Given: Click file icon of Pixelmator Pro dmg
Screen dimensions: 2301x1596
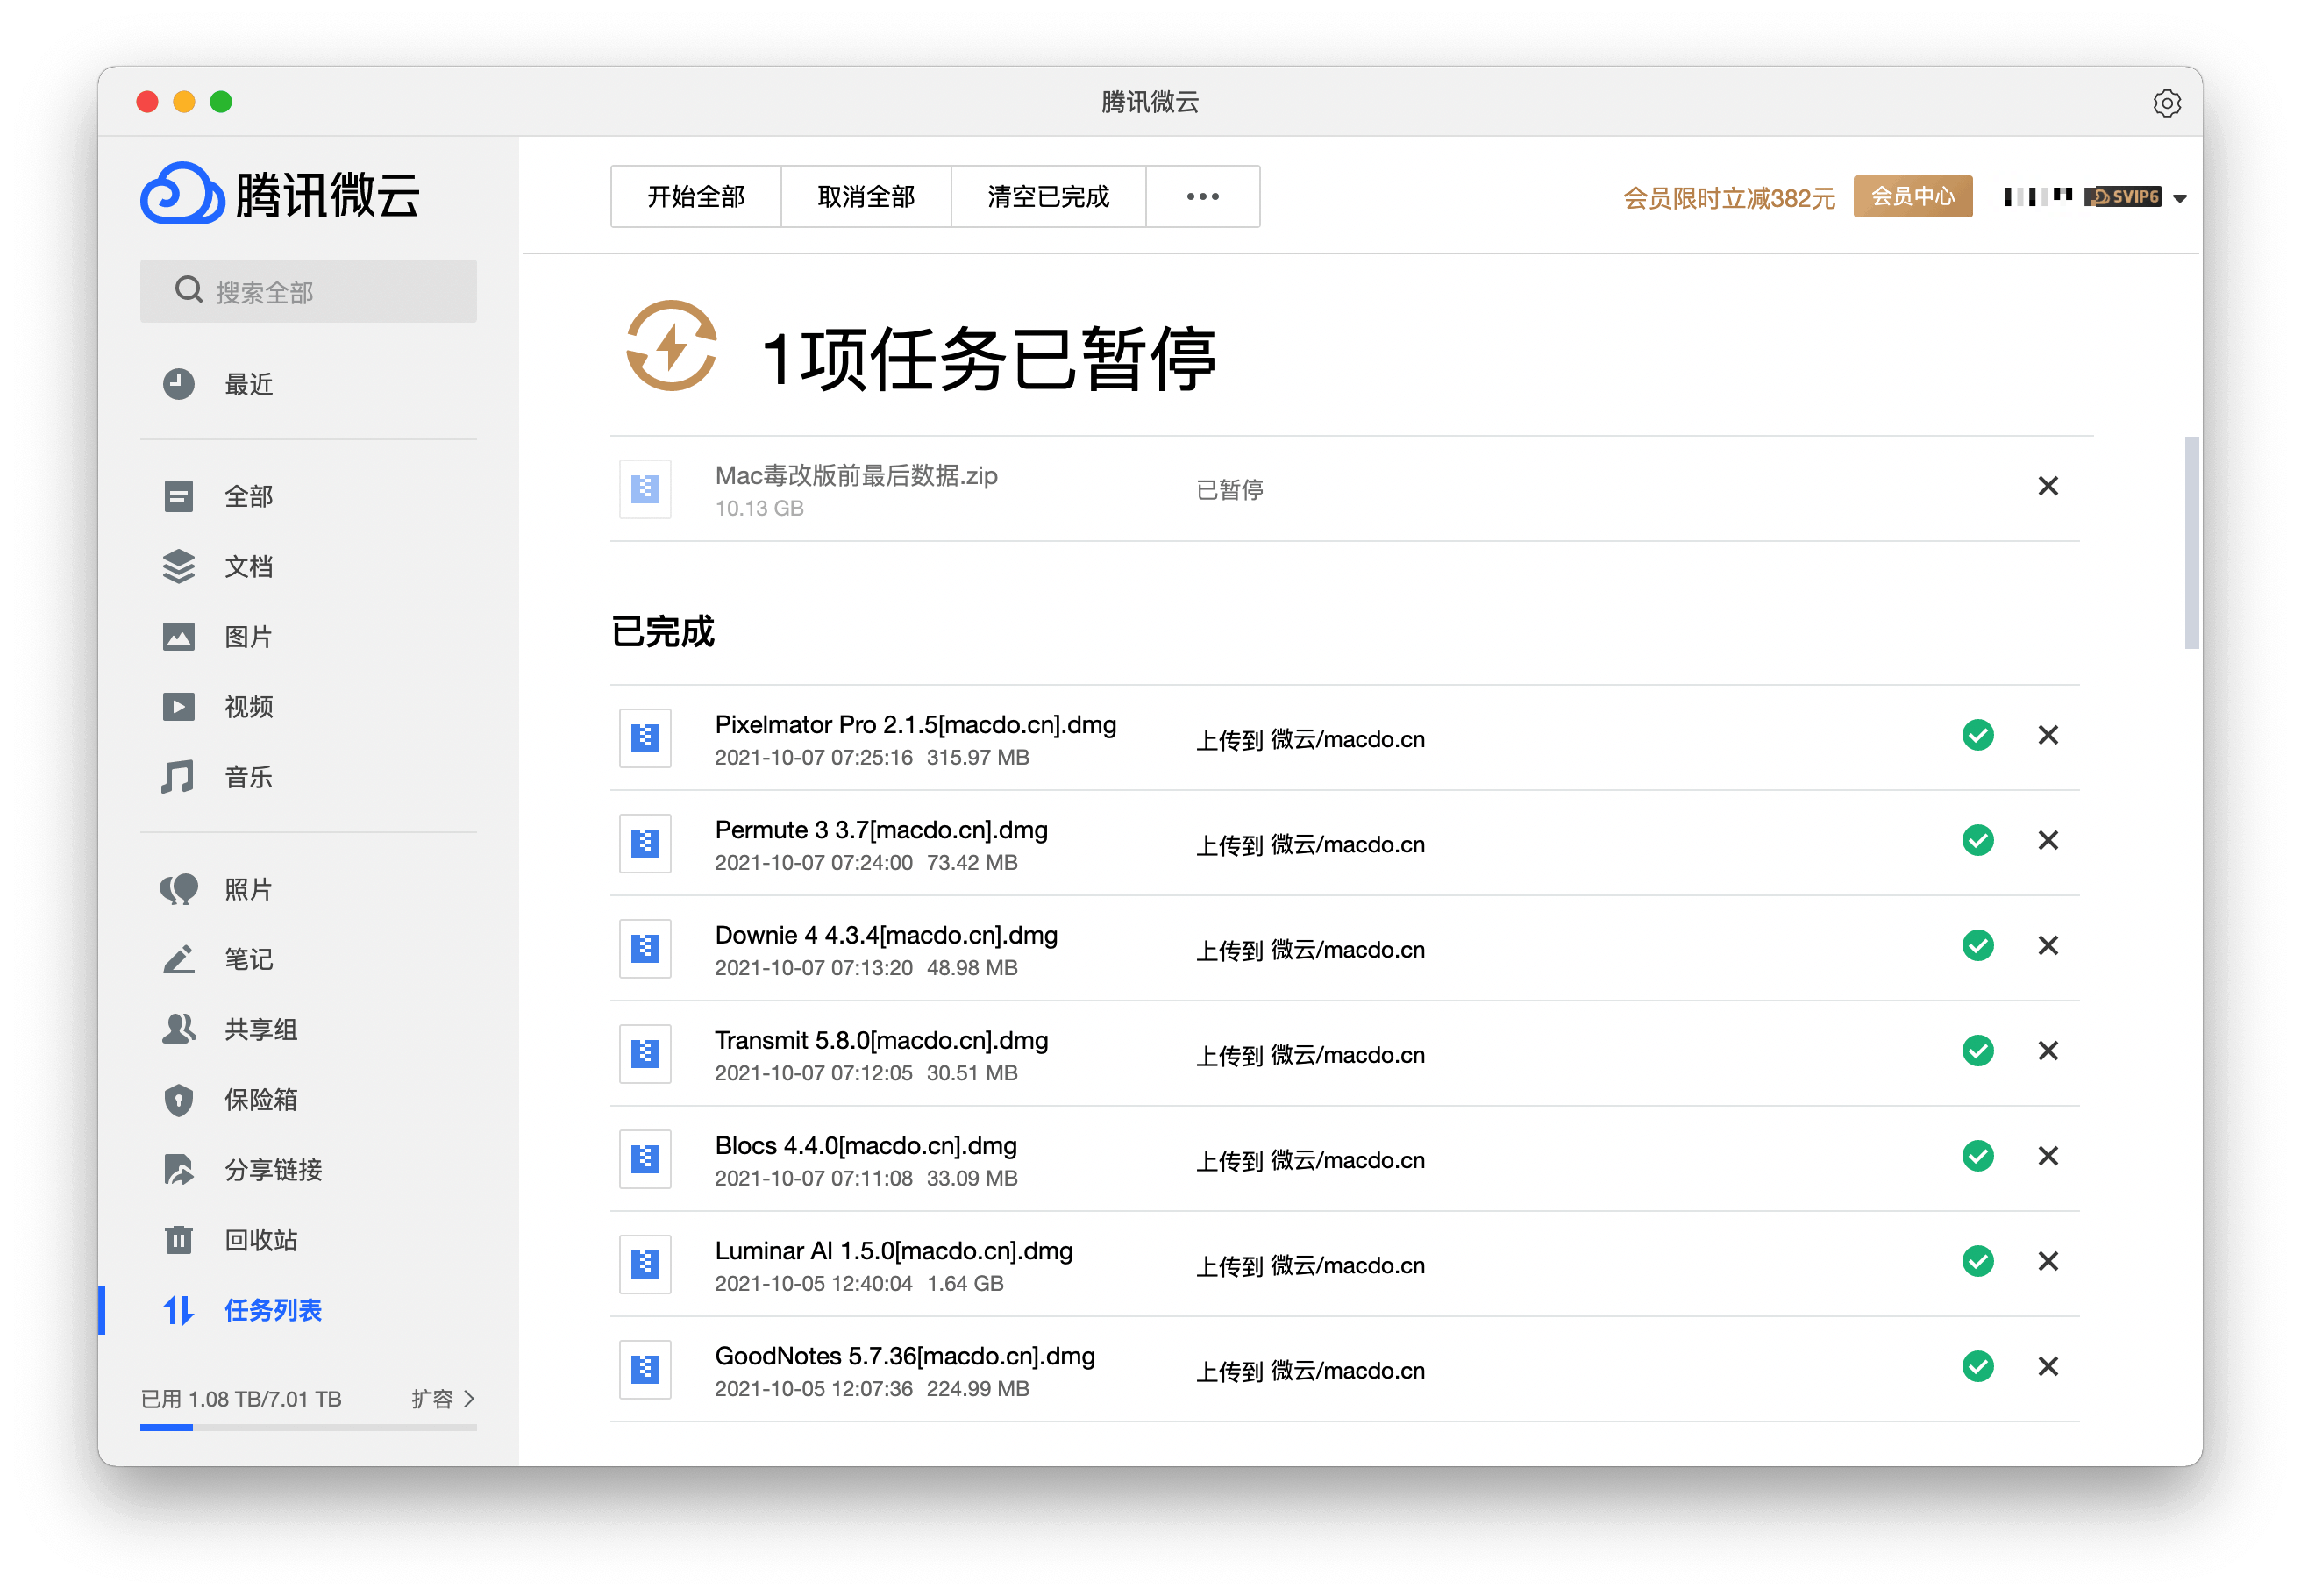Looking at the screenshot, I should [645, 738].
